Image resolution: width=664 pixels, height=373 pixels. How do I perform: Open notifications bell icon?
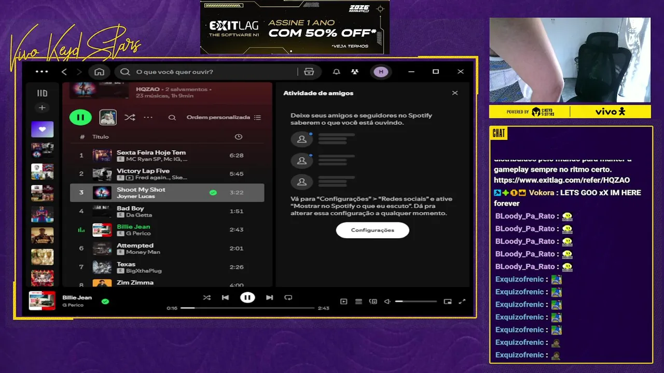(337, 72)
